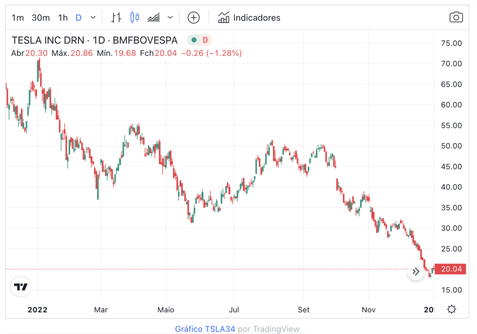Click the 15.00 price axis label
477x334 pixels.
point(451,290)
